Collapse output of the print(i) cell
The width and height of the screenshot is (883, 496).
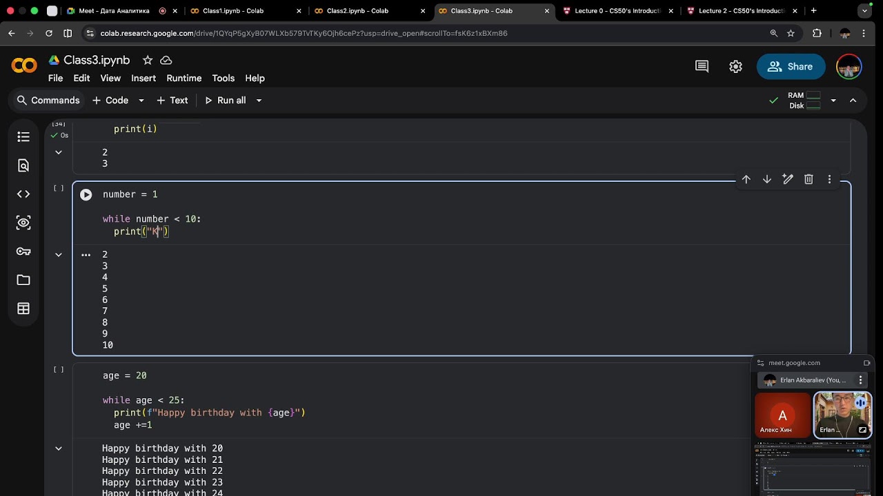click(59, 152)
